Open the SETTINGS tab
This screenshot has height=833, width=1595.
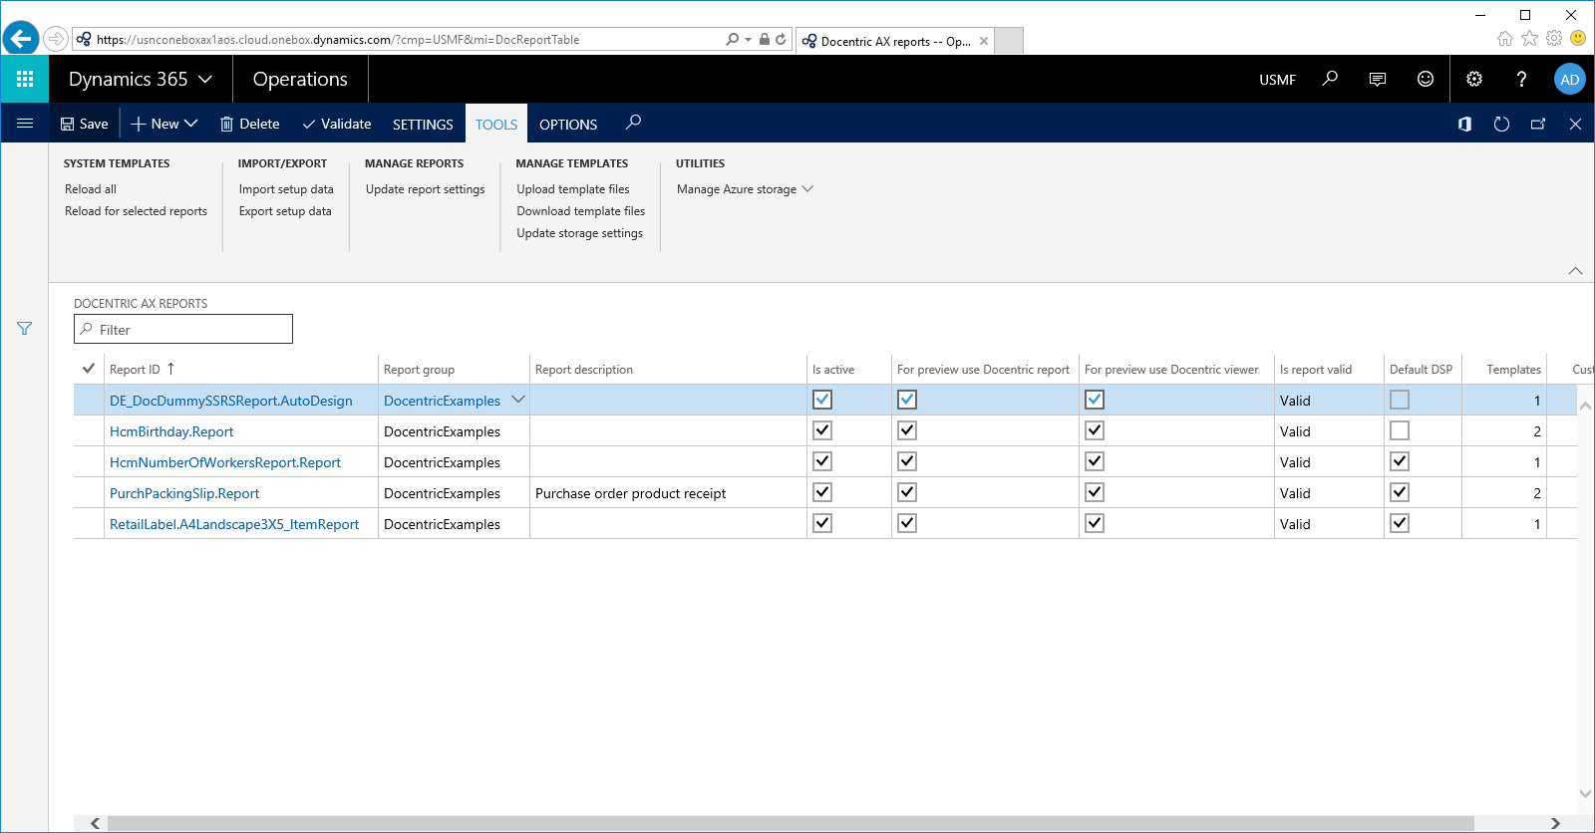[423, 125]
